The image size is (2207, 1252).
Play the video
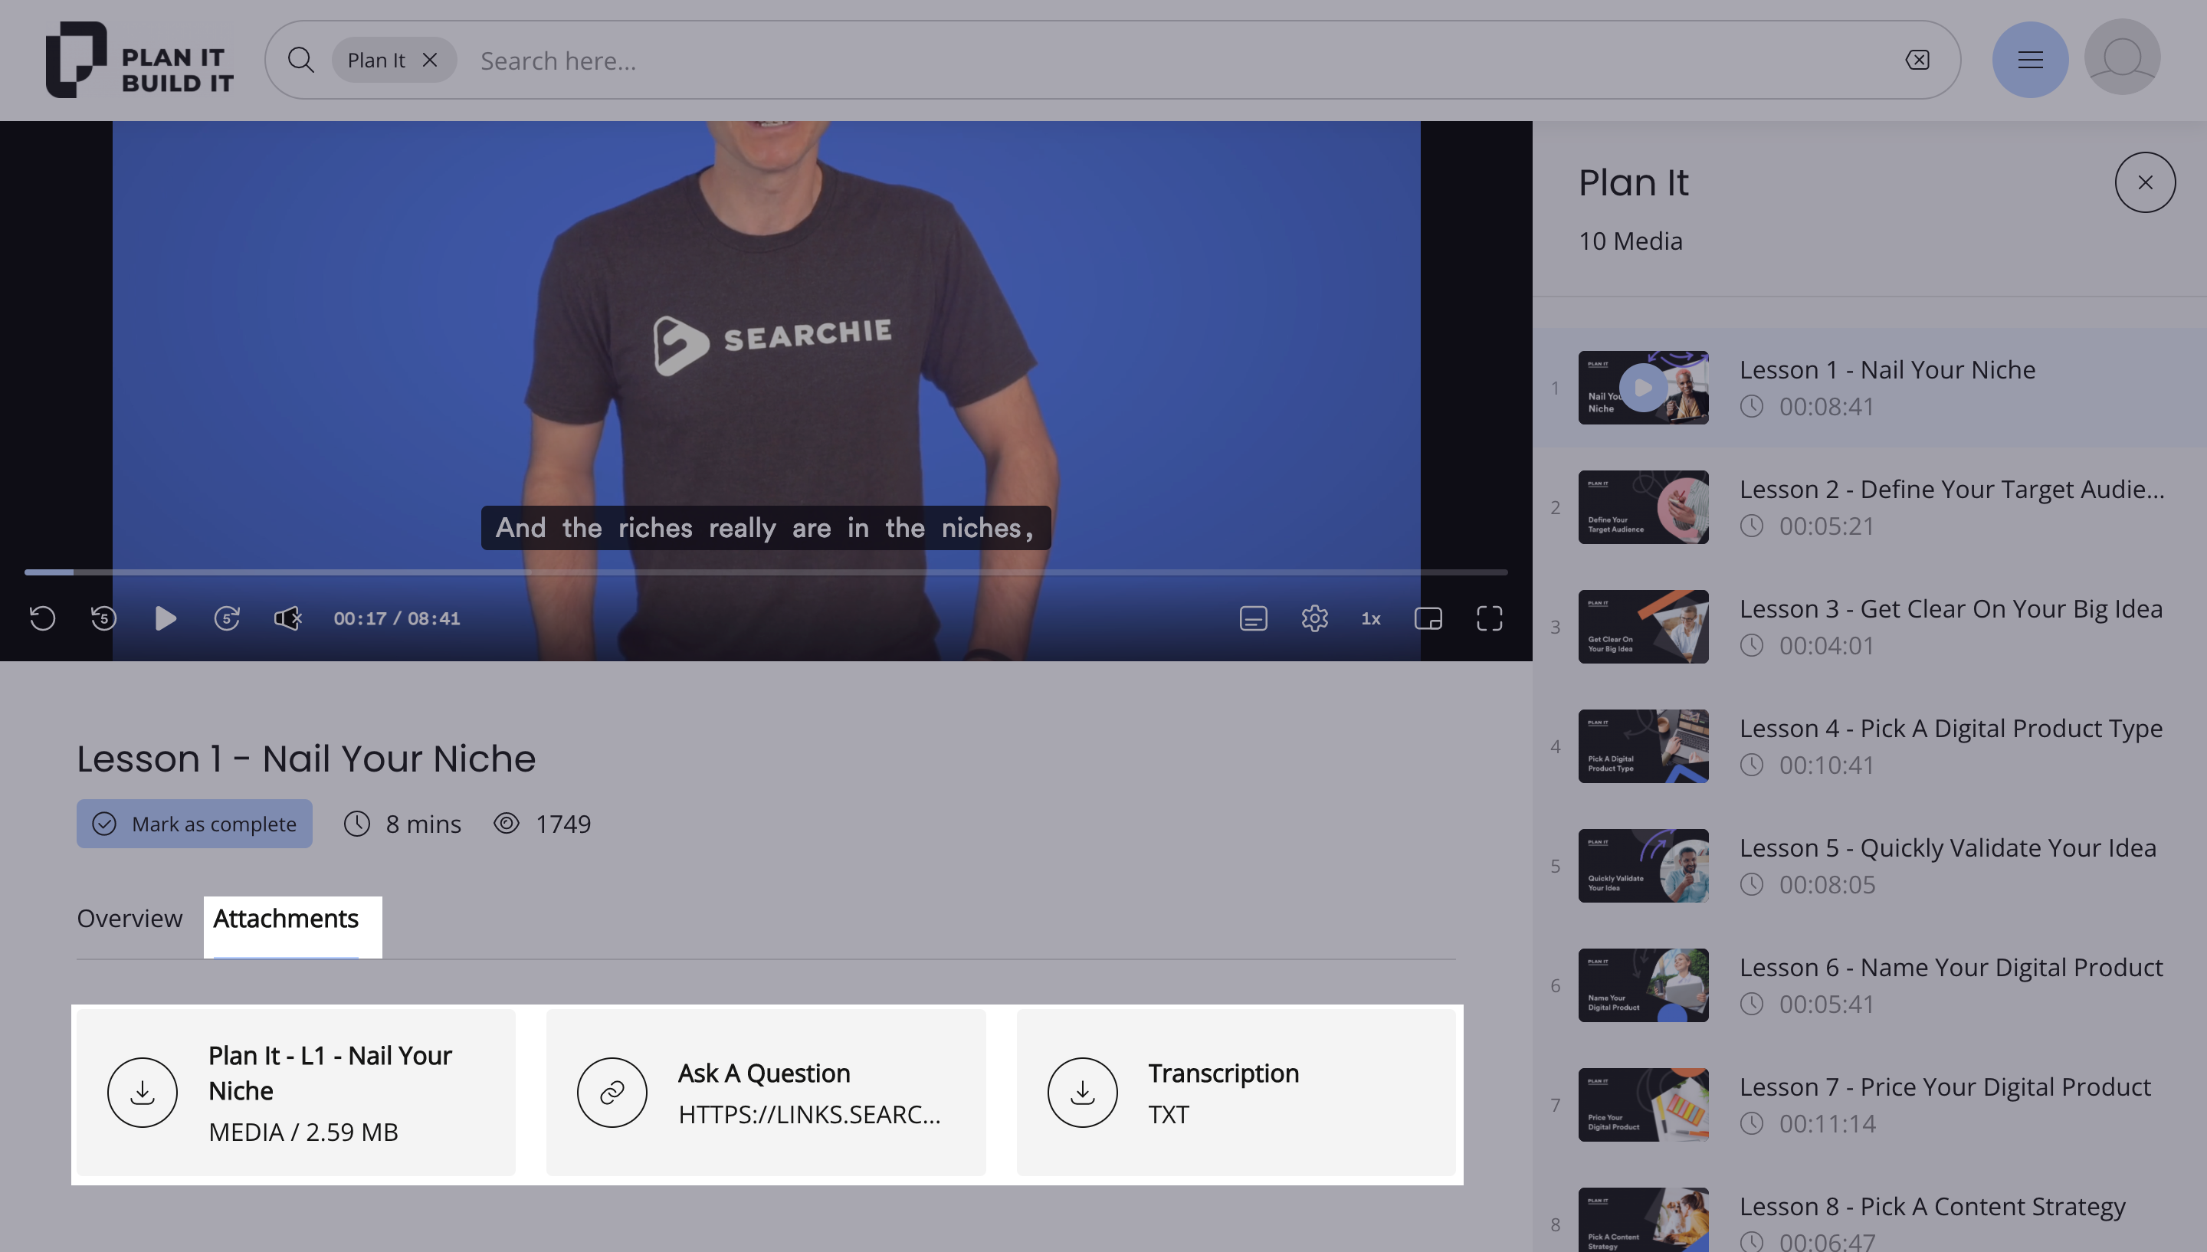coord(165,618)
